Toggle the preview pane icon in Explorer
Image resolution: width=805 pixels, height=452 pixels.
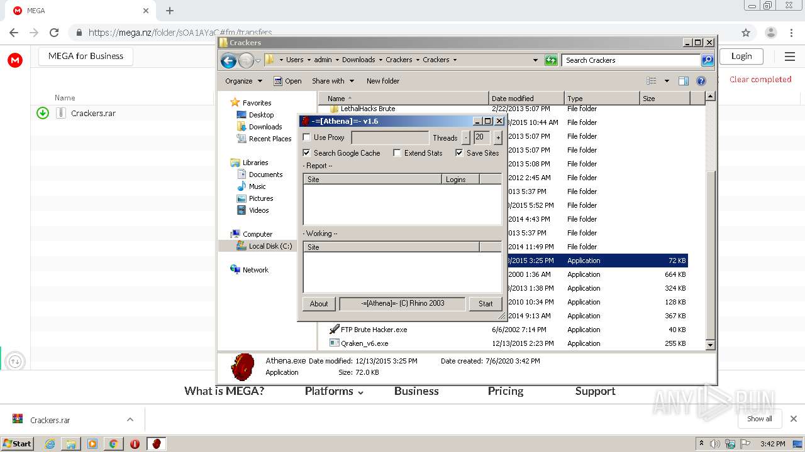coord(684,81)
